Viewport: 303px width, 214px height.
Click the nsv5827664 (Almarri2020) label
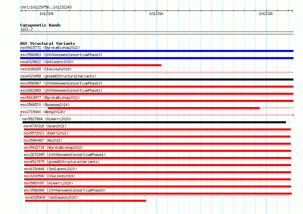47,119
